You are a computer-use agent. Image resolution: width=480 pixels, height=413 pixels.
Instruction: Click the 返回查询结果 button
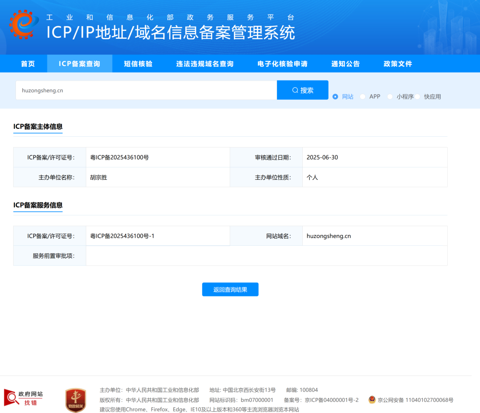coord(230,289)
